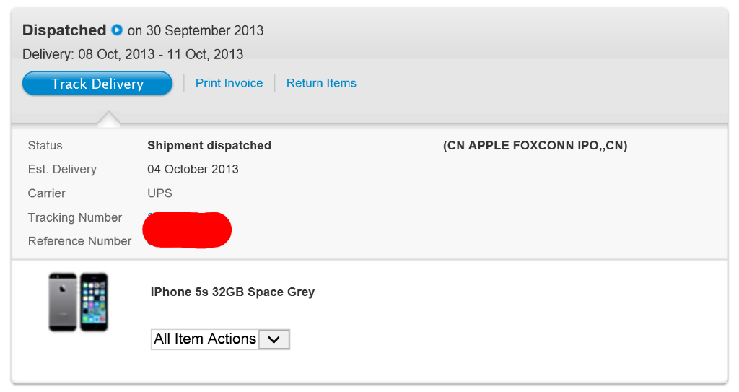Screen dimensions: 739x392
Task: Click the UPS carrier name
Action: (159, 193)
